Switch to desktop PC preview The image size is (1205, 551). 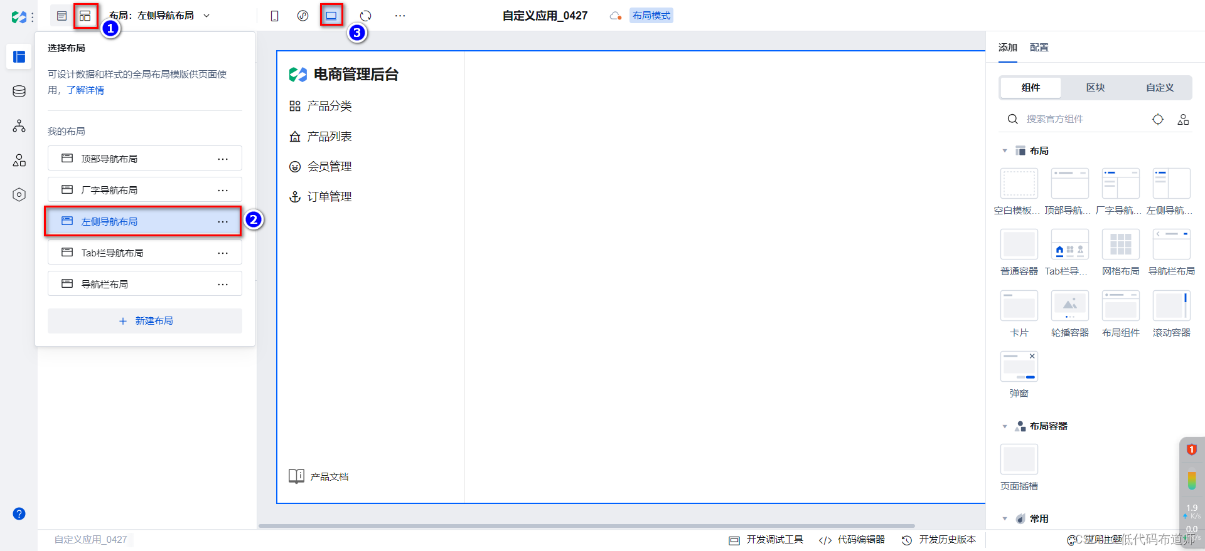point(331,16)
